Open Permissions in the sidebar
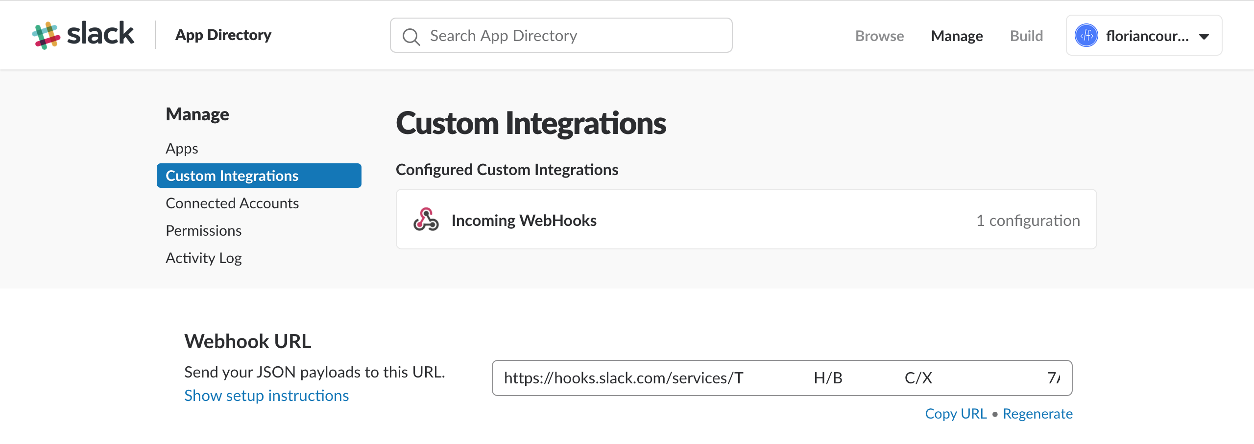Screen dimensions: 1254x444 click(x=203, y=230)
